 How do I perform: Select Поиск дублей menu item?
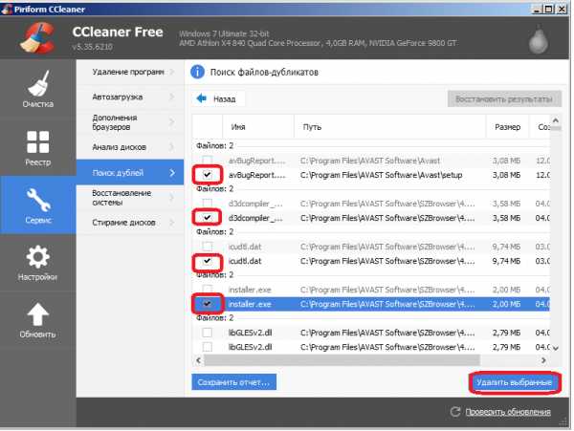point(130,173)
